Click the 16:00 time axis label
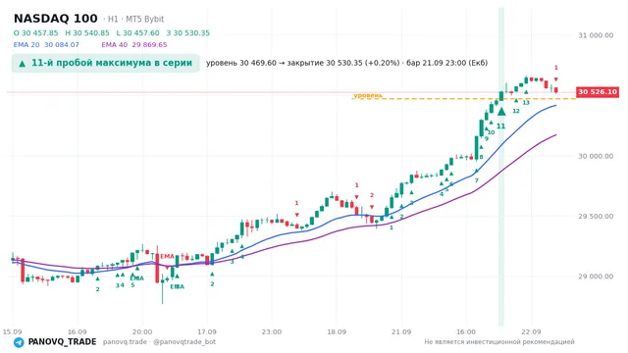The image size is (628, 353). coord(466,331)
